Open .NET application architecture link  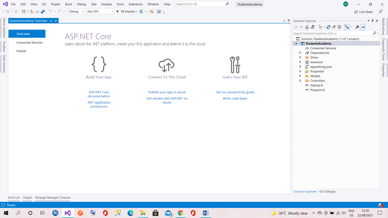pyautogui.click(x=99, y=105)
